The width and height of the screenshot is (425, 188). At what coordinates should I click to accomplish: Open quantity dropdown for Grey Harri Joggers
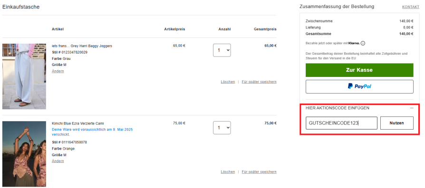222,50
